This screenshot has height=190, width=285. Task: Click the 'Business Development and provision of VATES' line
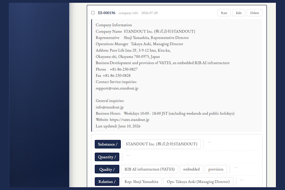pyautogui.click(x=163, y=63)
